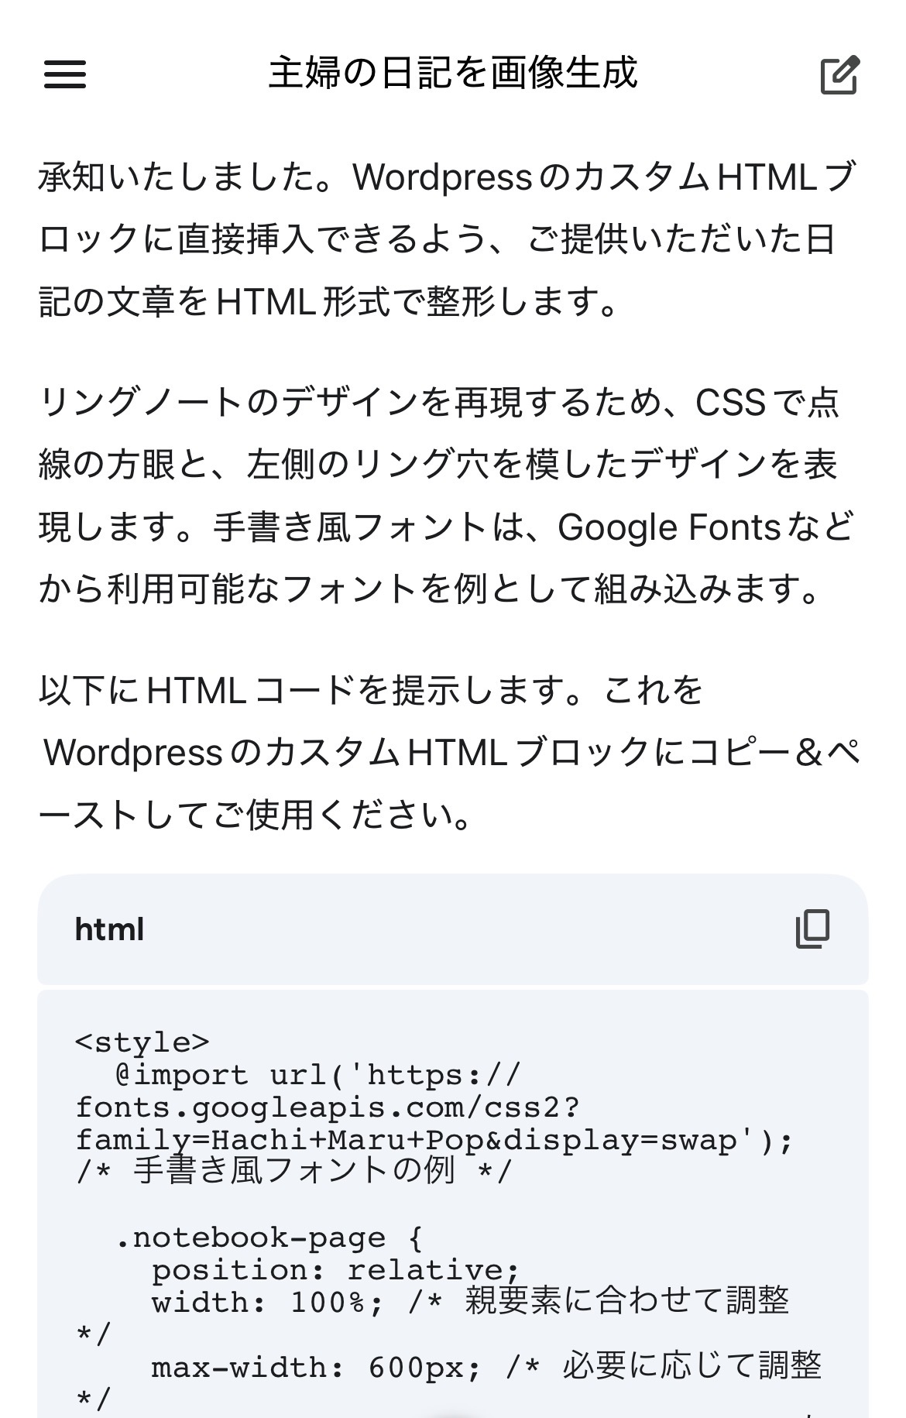The height and width of the screenshot is (1418, 906).
Task: Copy the html code block
Action: click(812, 929)
